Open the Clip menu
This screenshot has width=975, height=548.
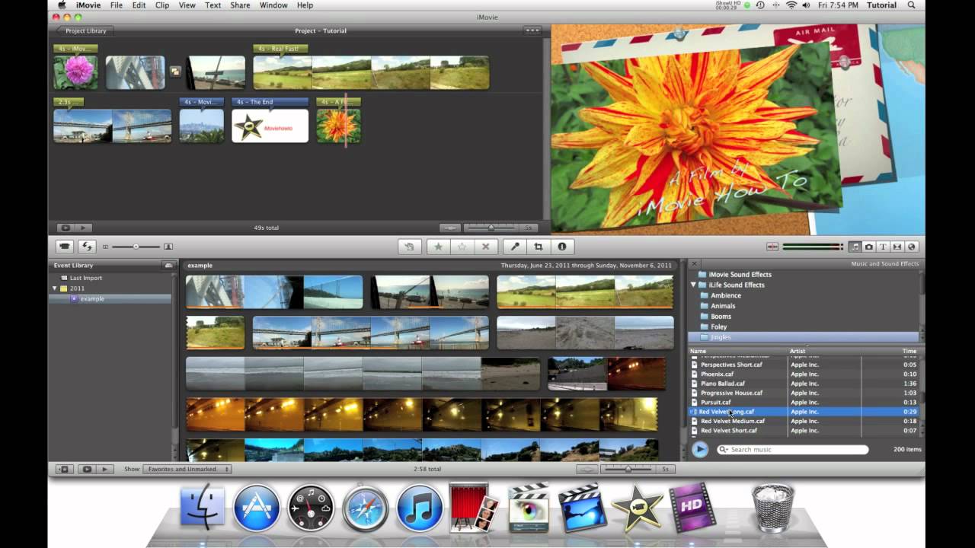pos(162,5)
